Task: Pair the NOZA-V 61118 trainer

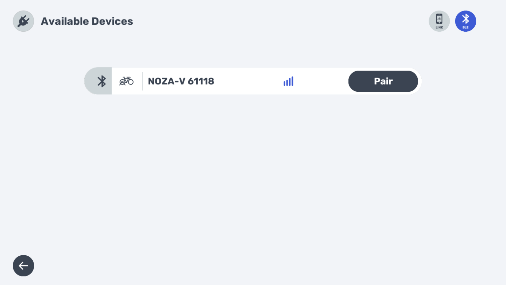Action: [383, 81]
